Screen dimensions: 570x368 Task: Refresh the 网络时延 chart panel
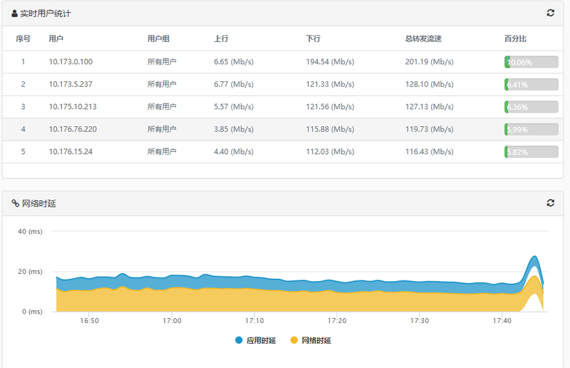550,203
